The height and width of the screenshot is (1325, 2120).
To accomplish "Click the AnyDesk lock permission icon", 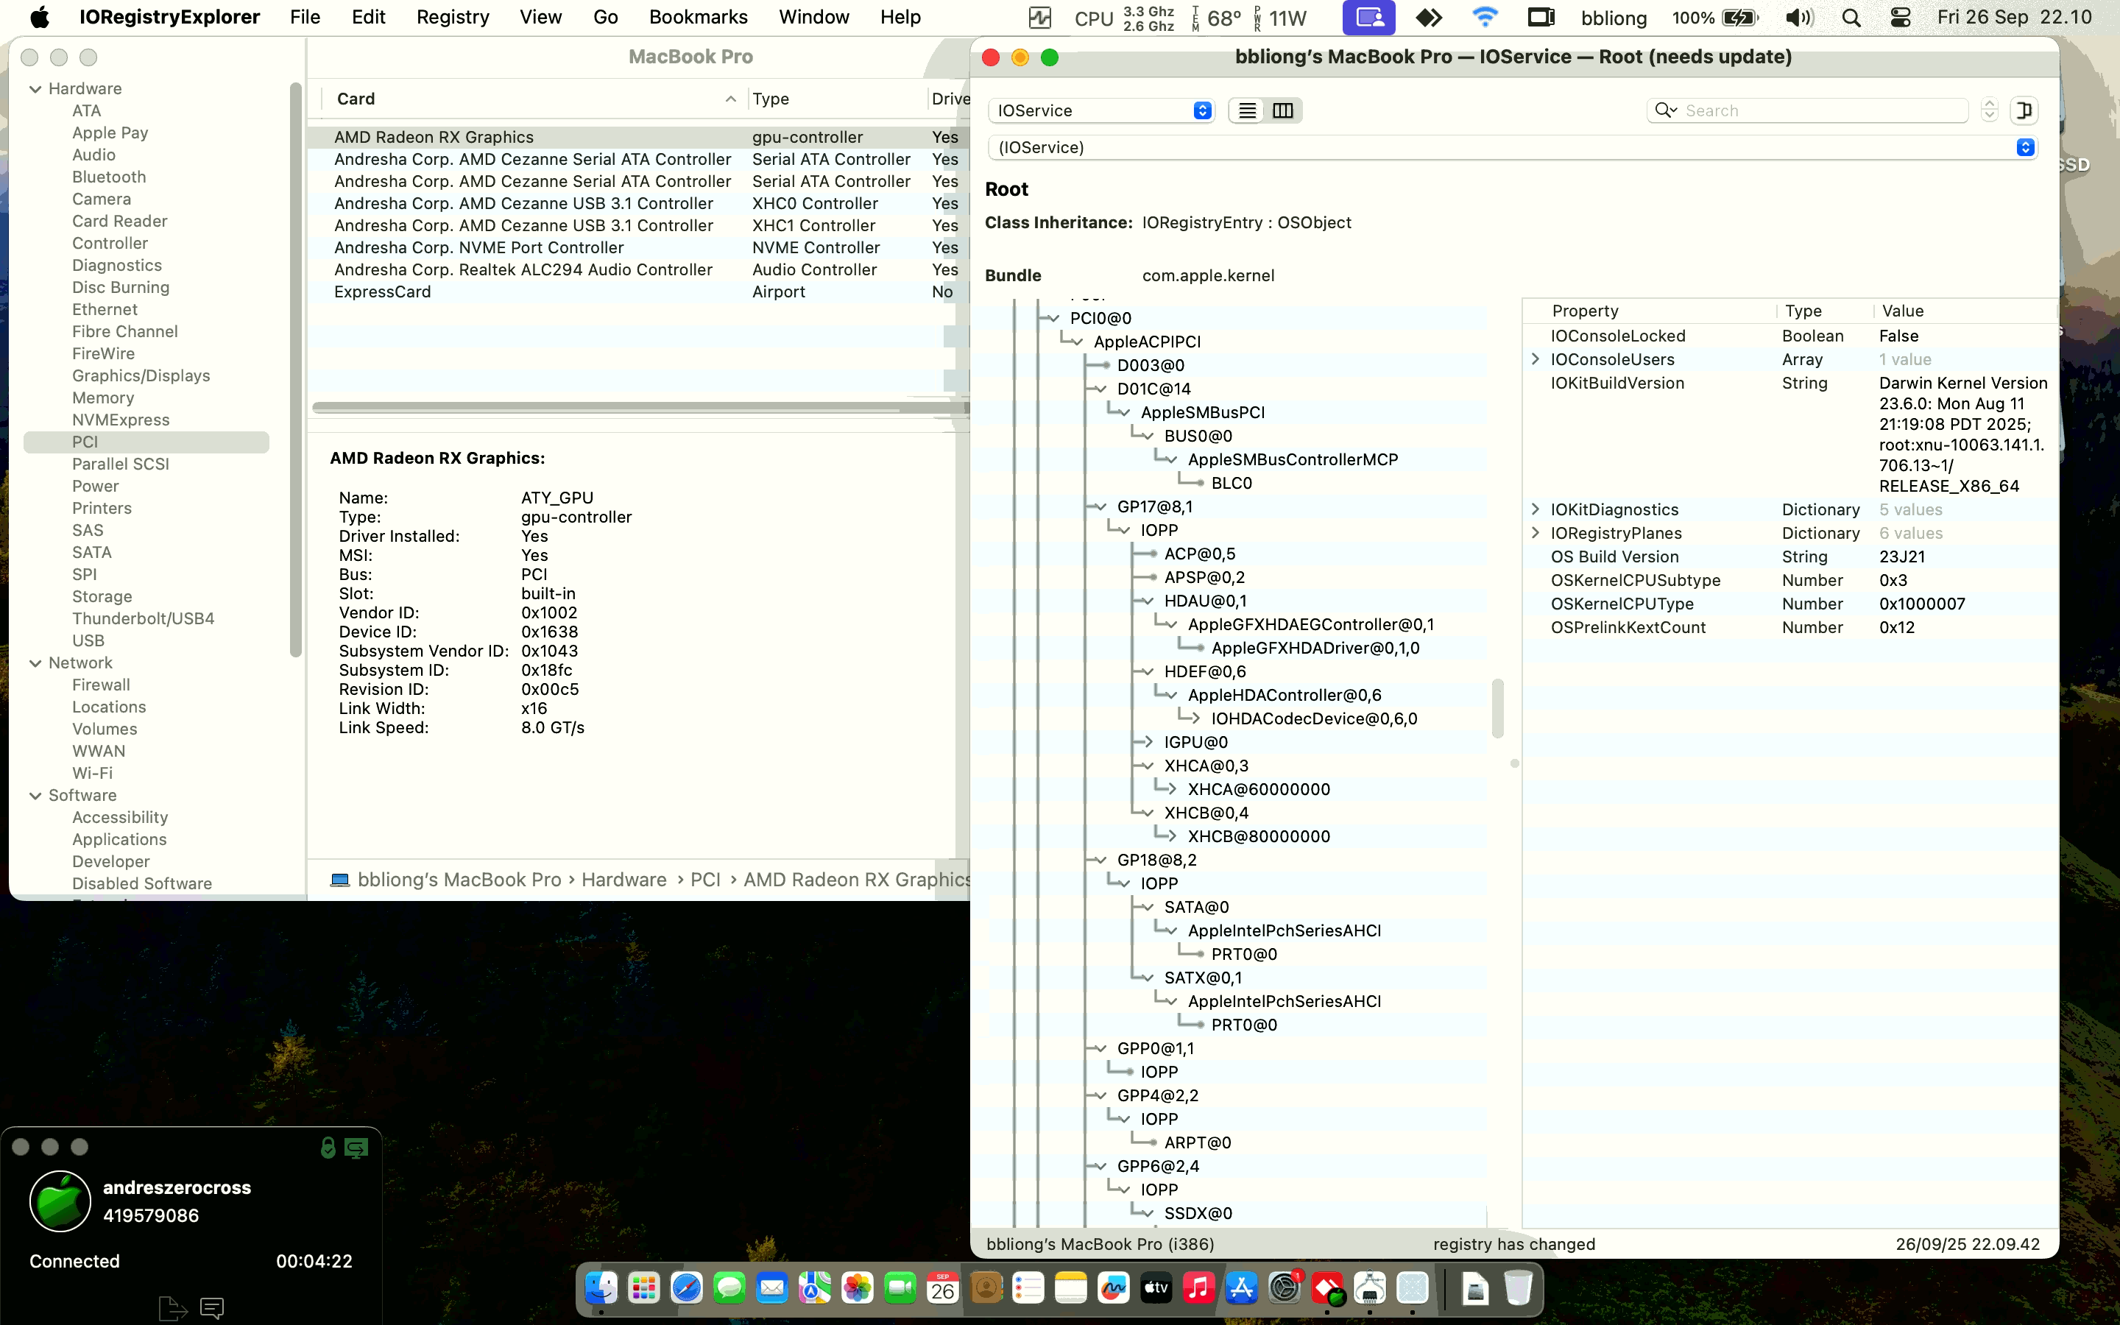I will pyautogui.click(x=328, y=1147).
